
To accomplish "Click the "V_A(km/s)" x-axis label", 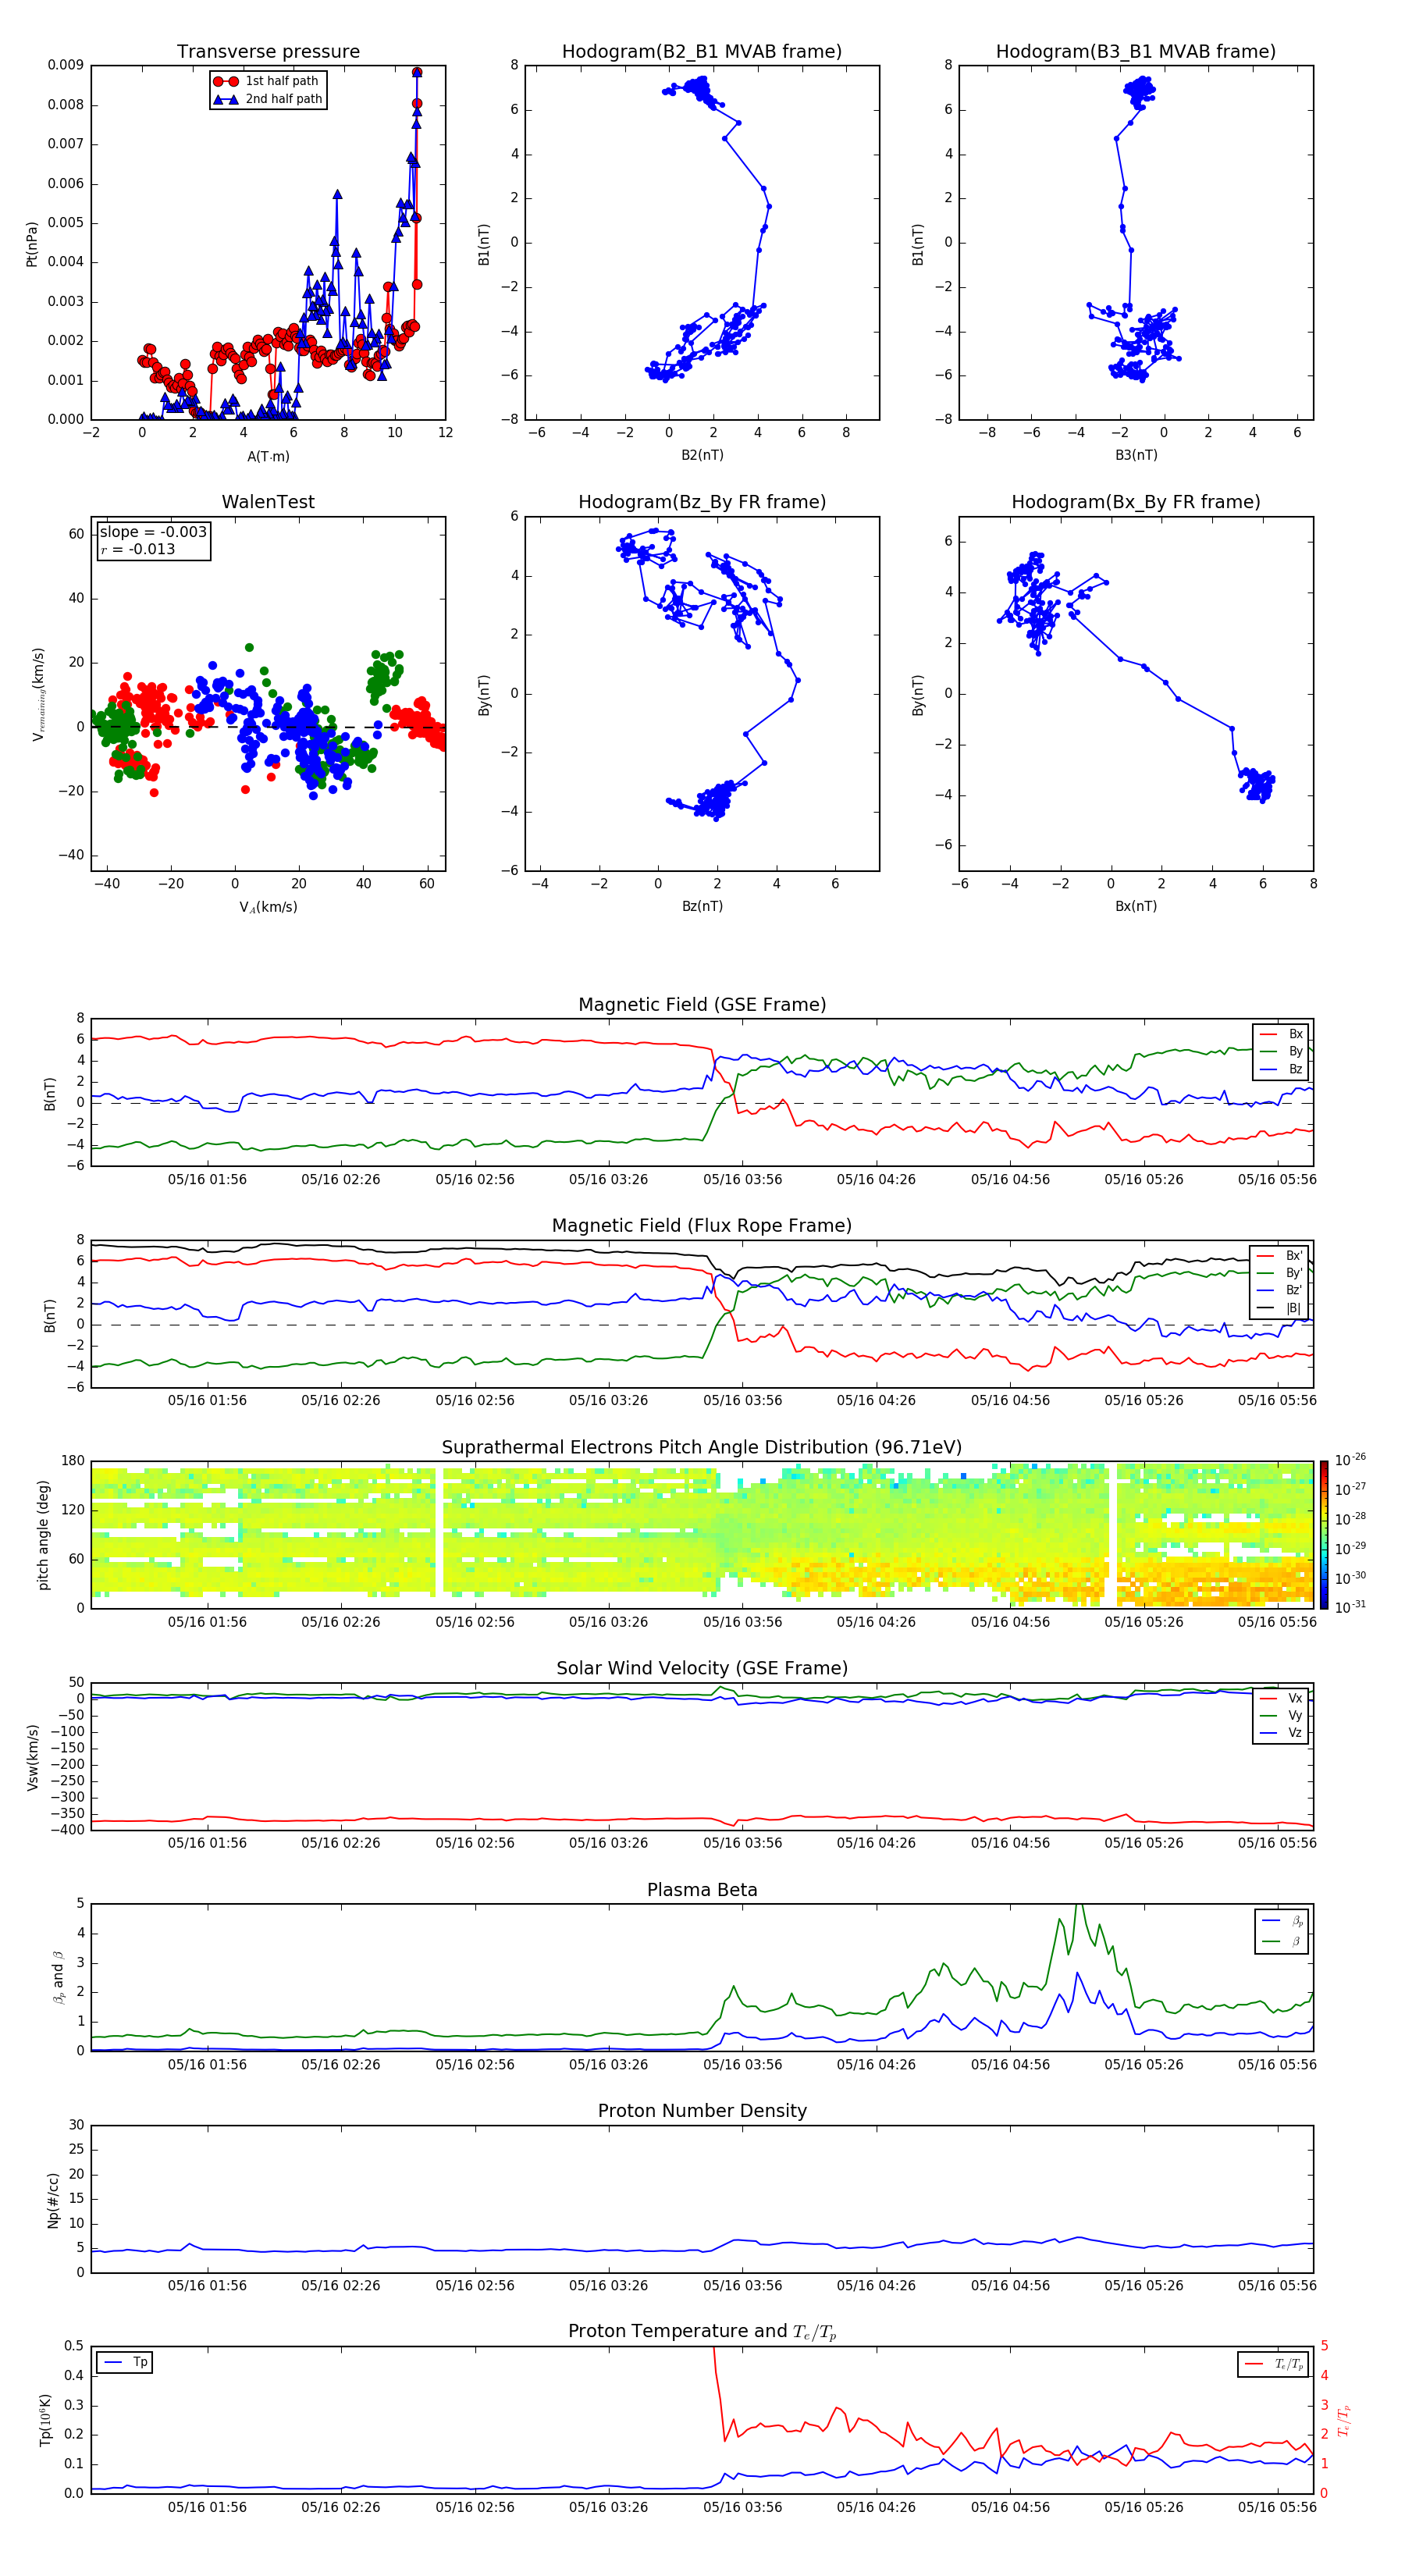I will [268, 907].
